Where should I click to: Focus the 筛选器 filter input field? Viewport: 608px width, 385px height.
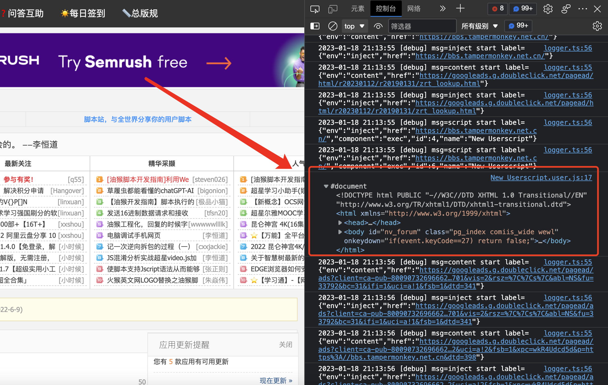click(x=422, y=26)
